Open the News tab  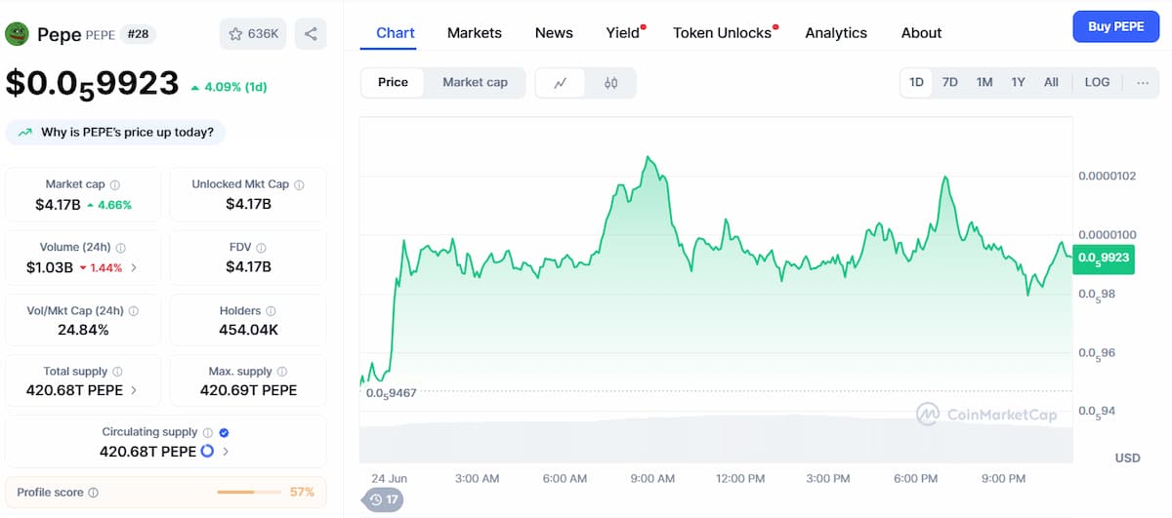click(x=554, y=32)
